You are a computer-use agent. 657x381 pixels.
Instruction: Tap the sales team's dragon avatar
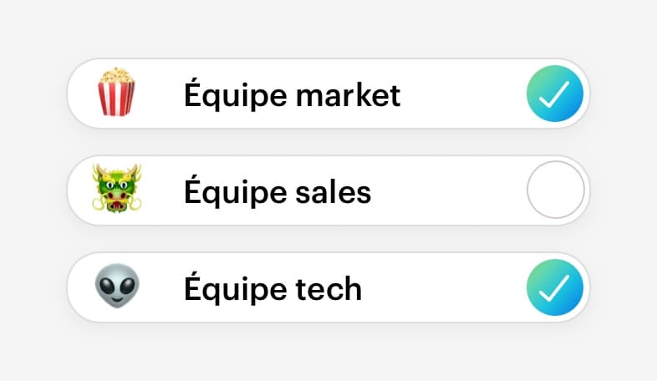(x=117, y=188)
